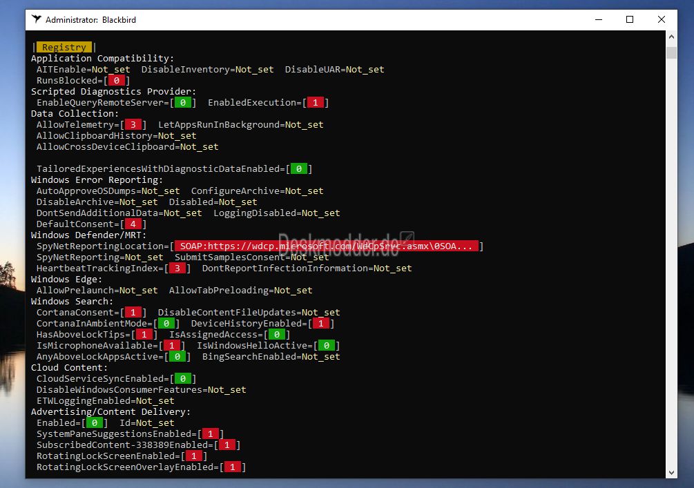Close the Blackbird window
The width and height of the screenshot is (694, 488).
pos(662,19)
